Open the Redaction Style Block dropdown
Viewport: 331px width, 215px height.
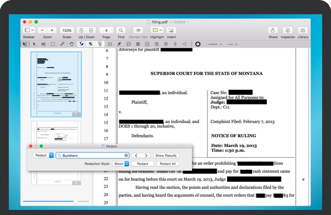click(x=121, y=164)
